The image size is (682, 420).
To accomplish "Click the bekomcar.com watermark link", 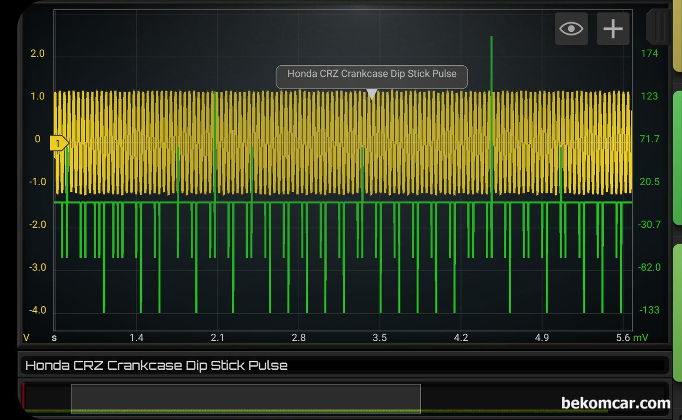I will [x=615, y=403].
